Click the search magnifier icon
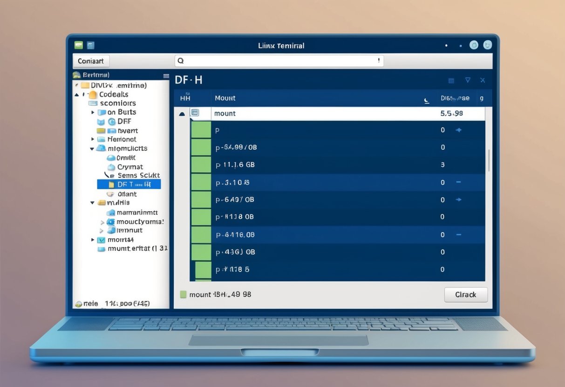 181,60
